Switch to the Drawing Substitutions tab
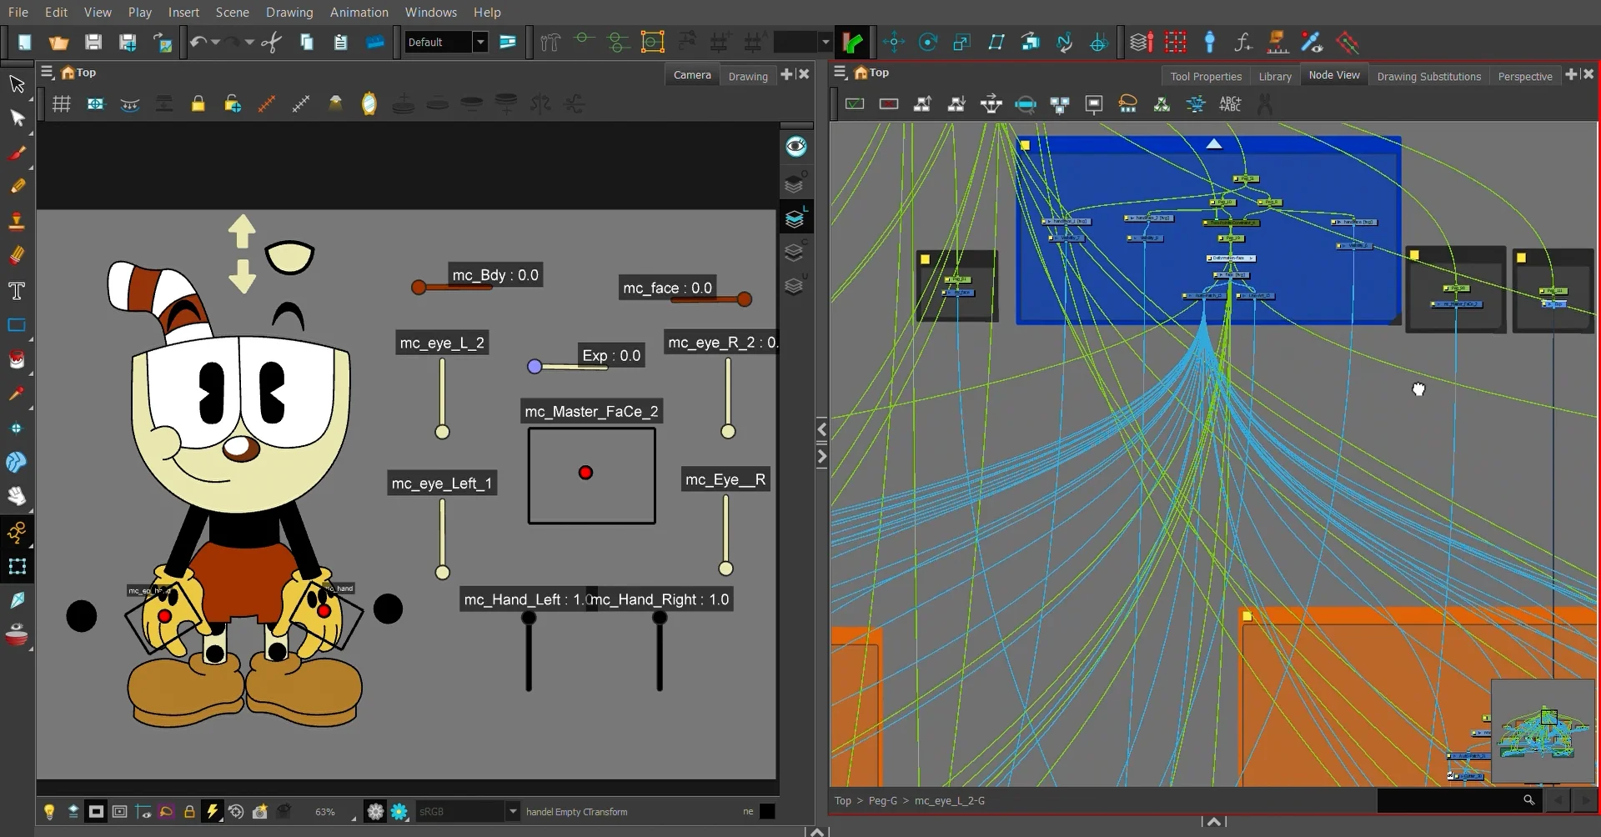The width and height of the screenshot is (1601, 837). click(1428, 76)
